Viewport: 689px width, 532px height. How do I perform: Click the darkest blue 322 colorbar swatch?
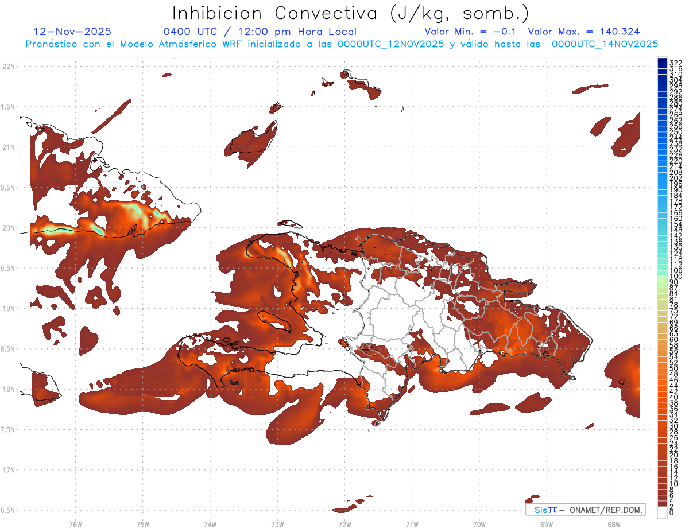[x=662, y=60]
